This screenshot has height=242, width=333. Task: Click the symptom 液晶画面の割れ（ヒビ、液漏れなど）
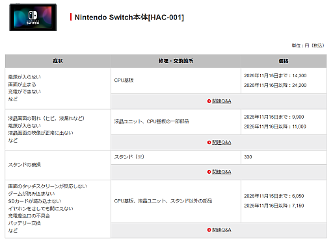pos(46,118)
